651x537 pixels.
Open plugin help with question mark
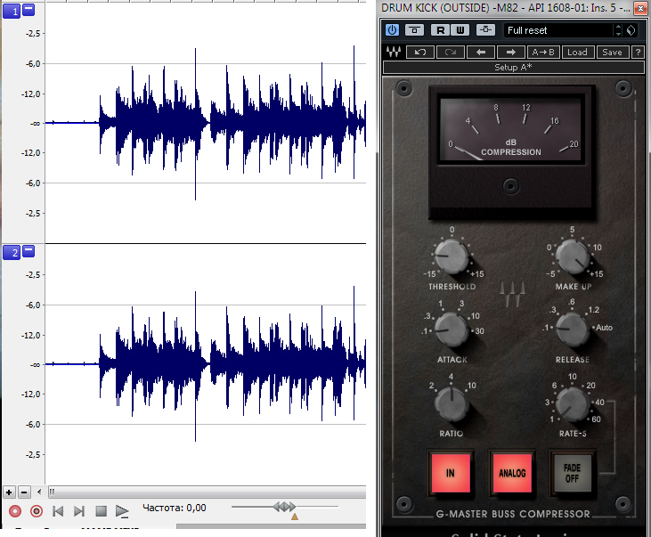[638, 53]
